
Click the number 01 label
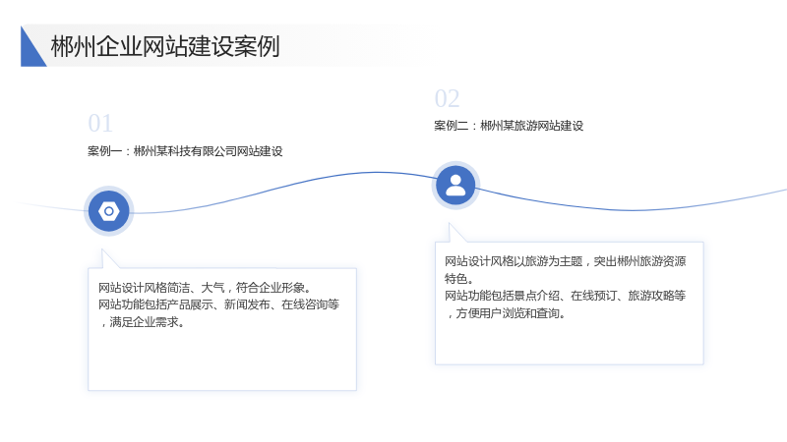click(100, 124)
